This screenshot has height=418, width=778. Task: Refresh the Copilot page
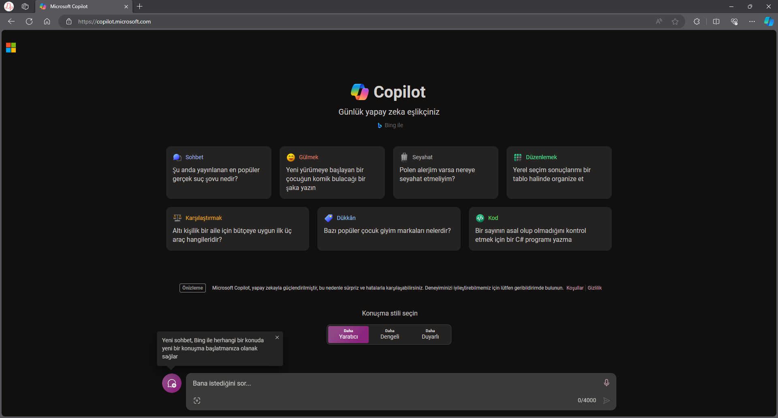pyautogui.click(x=29, y=21)
